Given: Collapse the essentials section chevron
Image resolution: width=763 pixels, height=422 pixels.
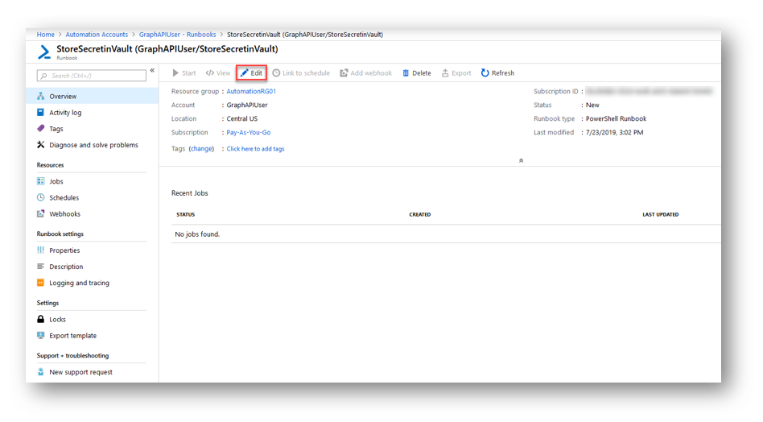Looking at the screenshot, I should (x=521, y=160).
